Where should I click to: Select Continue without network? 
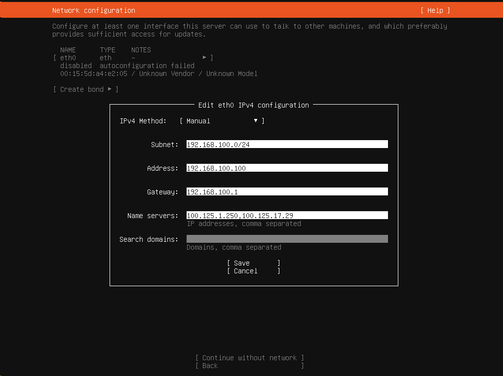[250, 358]
